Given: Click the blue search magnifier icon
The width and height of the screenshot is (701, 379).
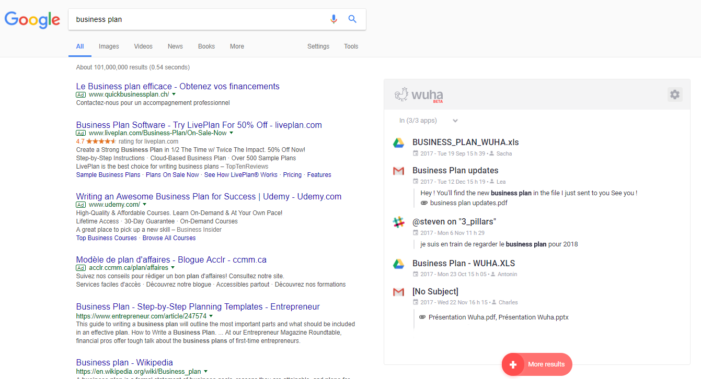Looking at the screenshot, I should (352, 19).
